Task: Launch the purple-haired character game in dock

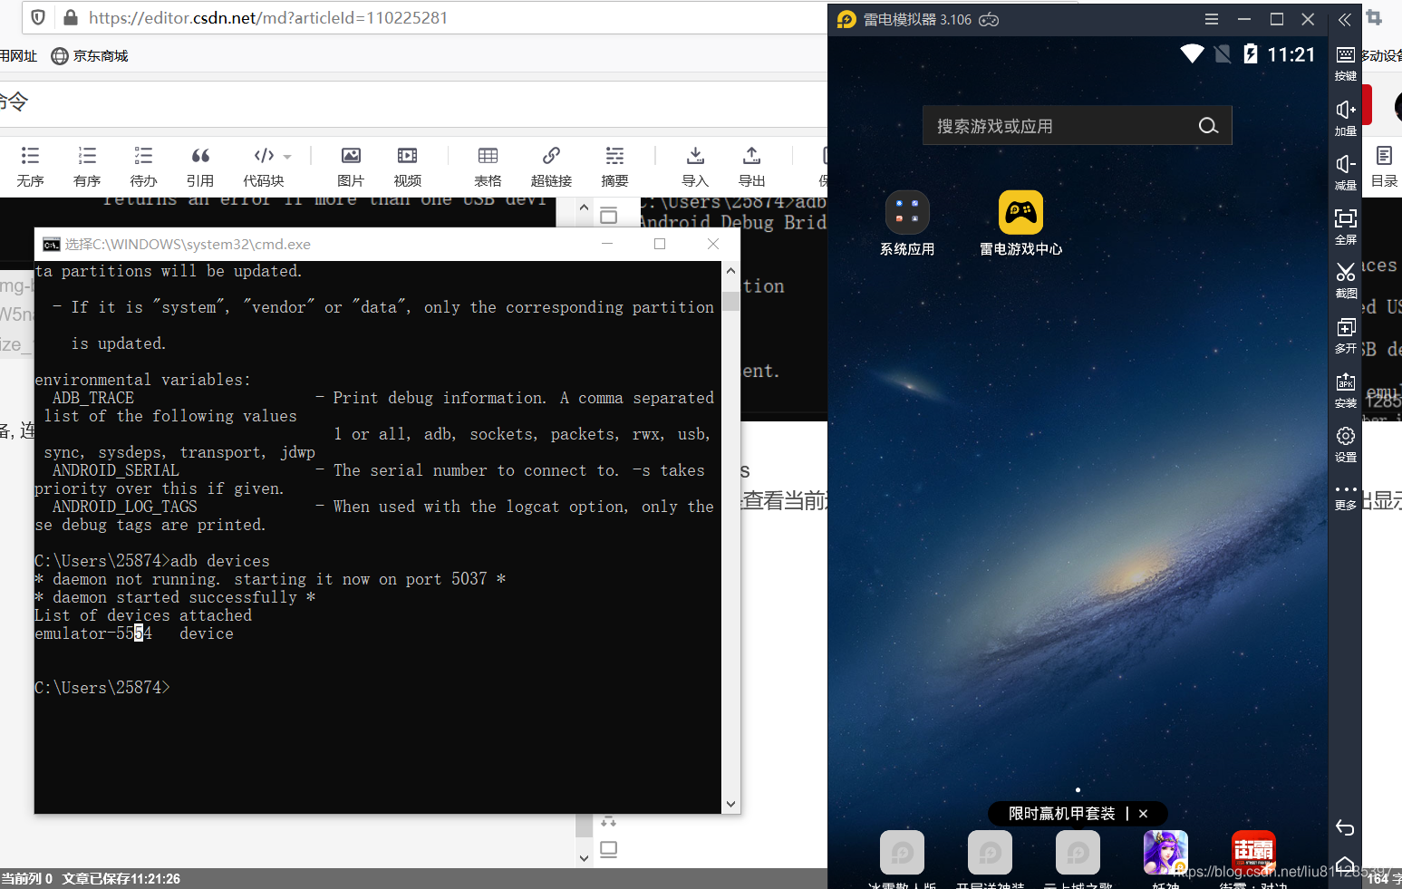Action: point(1165,853)
